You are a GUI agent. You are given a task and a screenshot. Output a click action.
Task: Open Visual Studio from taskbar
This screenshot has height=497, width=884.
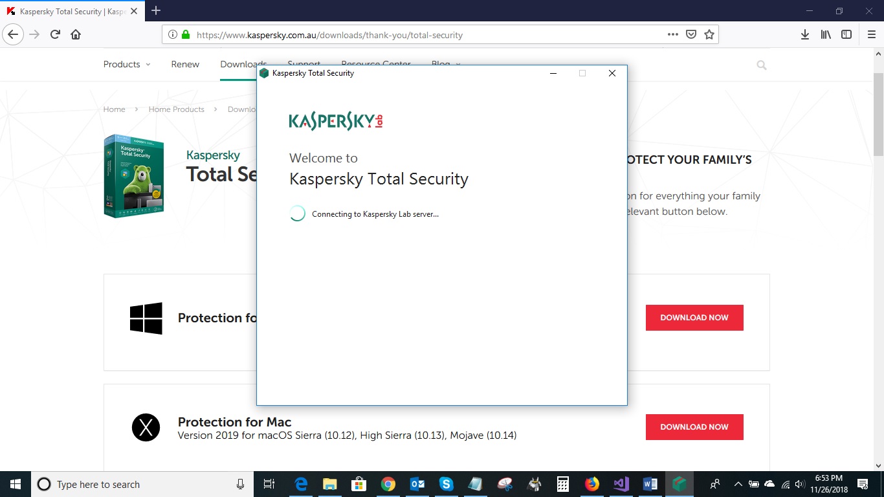pos(621,484)
